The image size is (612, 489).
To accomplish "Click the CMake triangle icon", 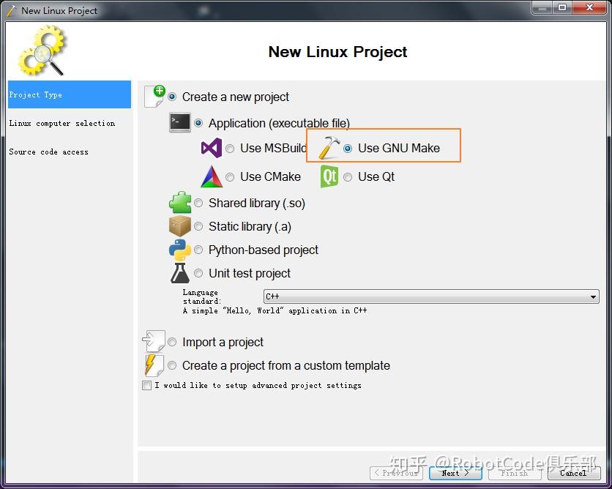I will click(x=212, y=177).
